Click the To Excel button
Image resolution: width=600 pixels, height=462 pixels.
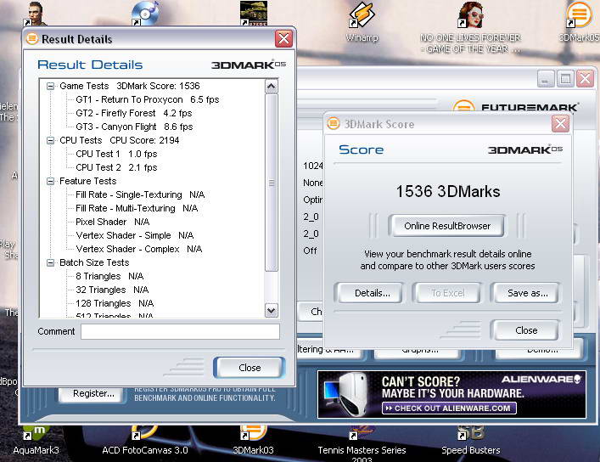(448, 293)
